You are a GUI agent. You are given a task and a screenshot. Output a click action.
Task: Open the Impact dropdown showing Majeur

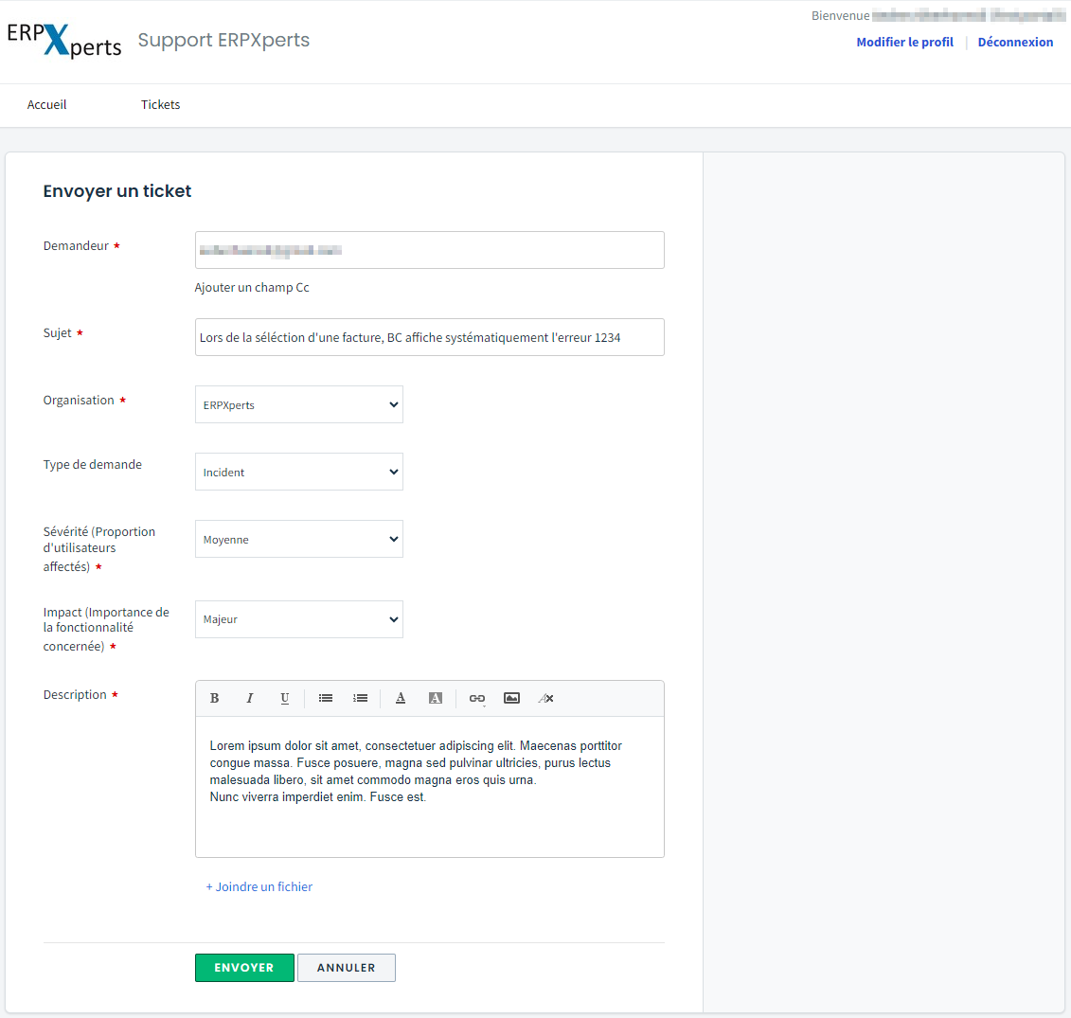[298, 619]
